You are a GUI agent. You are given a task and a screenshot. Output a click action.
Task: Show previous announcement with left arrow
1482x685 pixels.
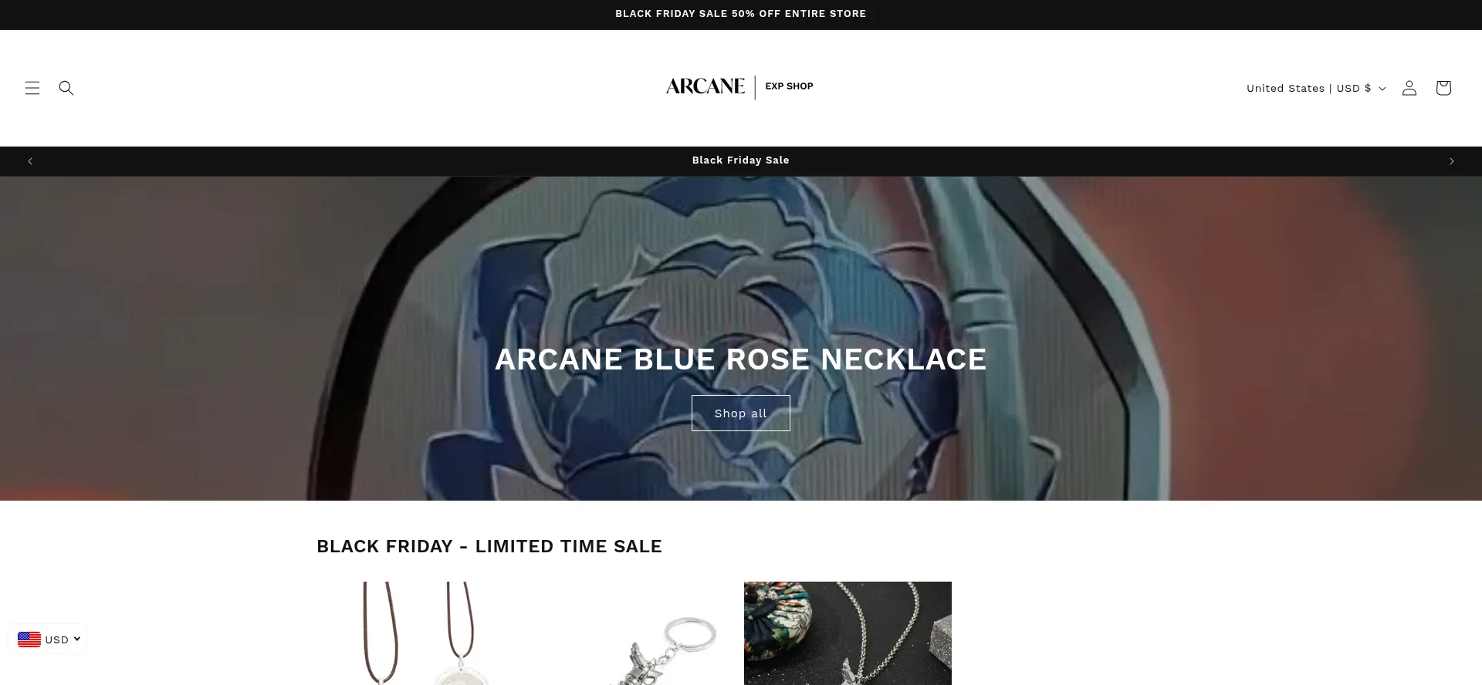(x=30, y=161)
